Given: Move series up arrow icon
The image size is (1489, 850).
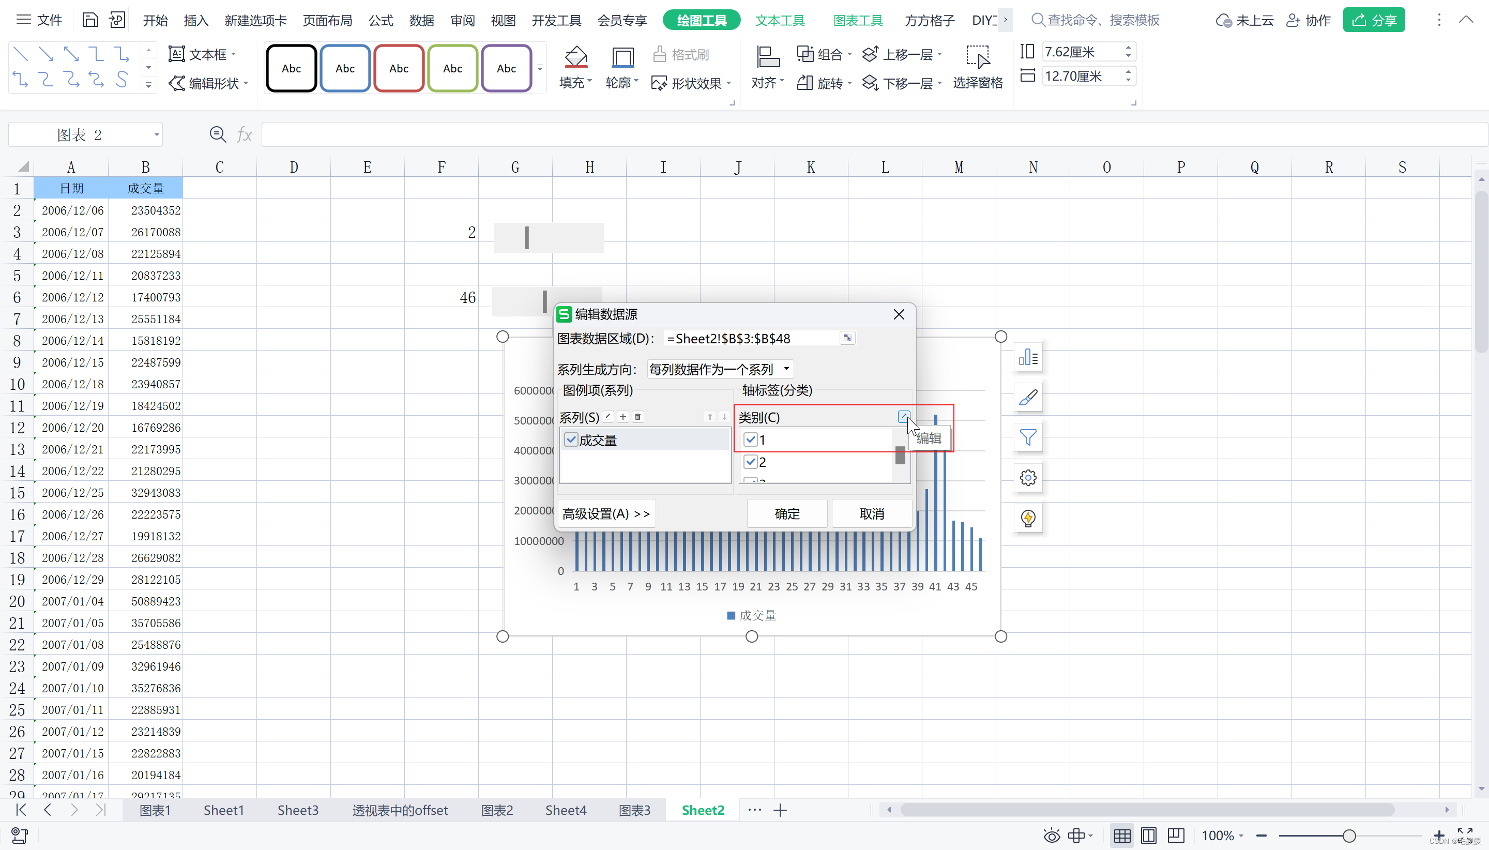Looking at the screenshot, I should (710, 417).
